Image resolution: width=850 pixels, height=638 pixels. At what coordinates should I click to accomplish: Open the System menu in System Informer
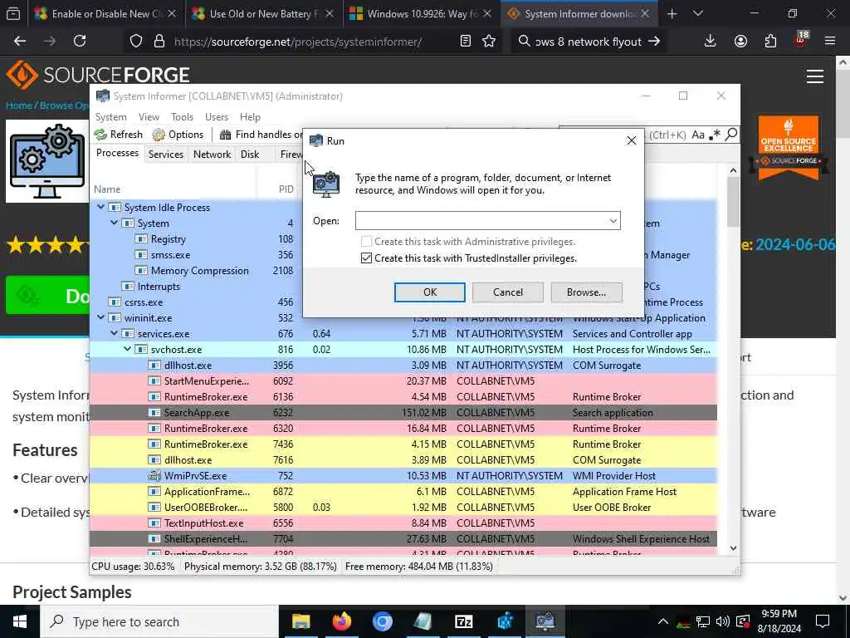[x=110, y=116]
